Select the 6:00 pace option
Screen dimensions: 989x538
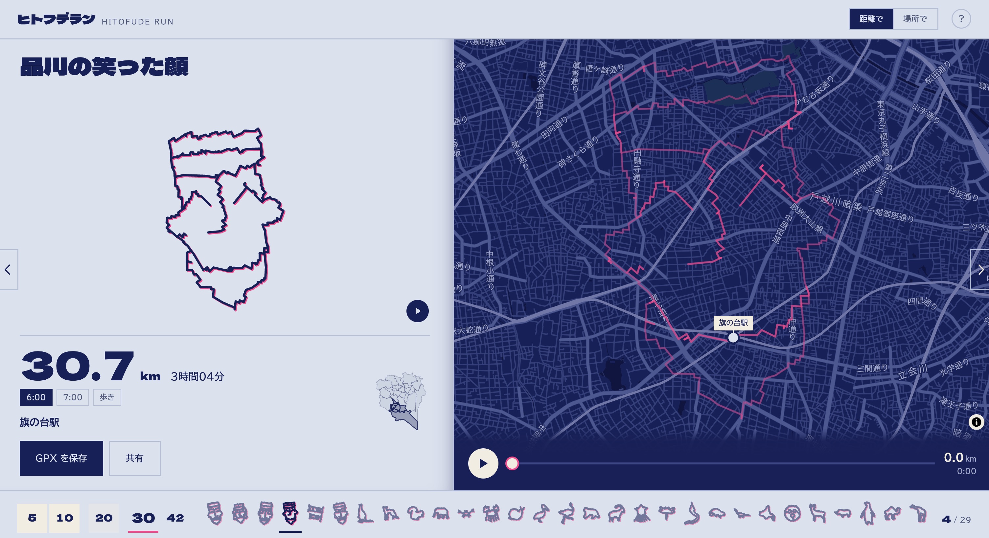pos(36,397)
